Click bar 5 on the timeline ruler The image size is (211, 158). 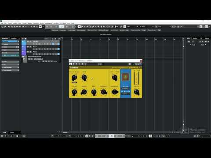[100, 39]
